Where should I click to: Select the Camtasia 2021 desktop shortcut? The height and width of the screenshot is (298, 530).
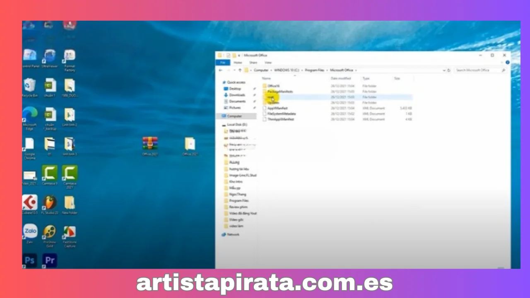(x=70, y=177)
